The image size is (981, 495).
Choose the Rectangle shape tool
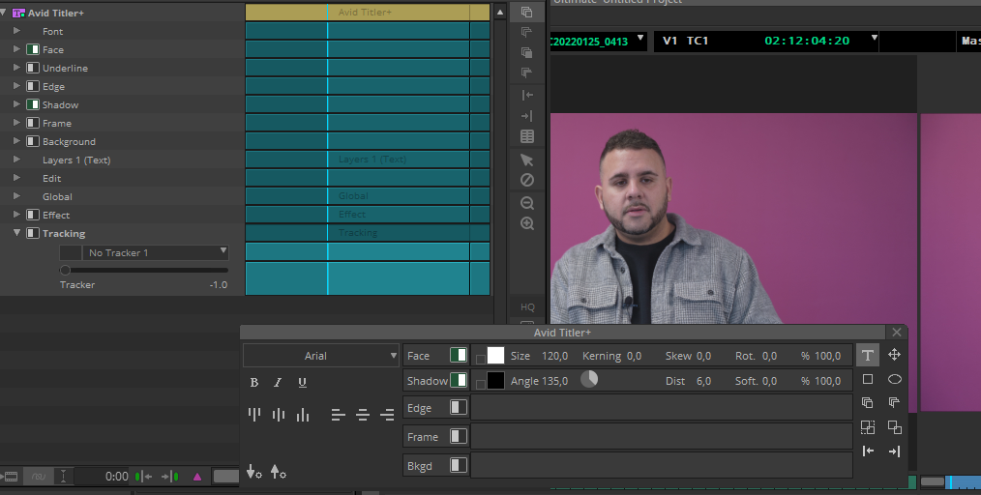[x=868, y=380]
